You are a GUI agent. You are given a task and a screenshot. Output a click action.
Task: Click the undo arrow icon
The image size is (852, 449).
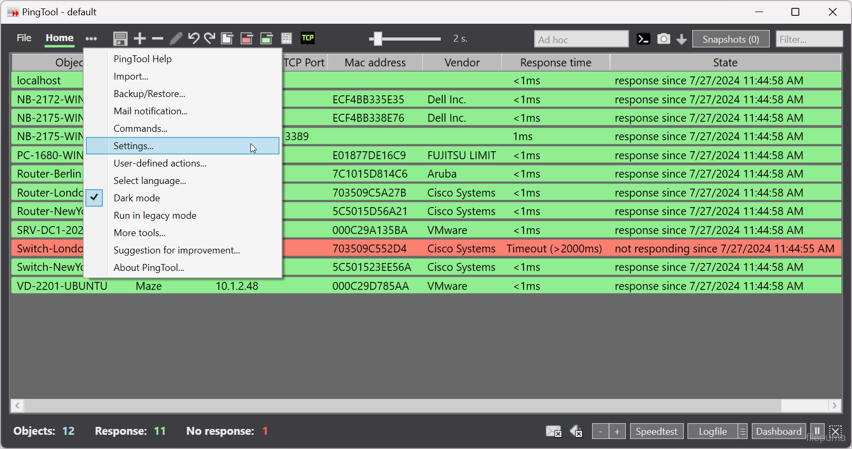click(x=193, y=38)
